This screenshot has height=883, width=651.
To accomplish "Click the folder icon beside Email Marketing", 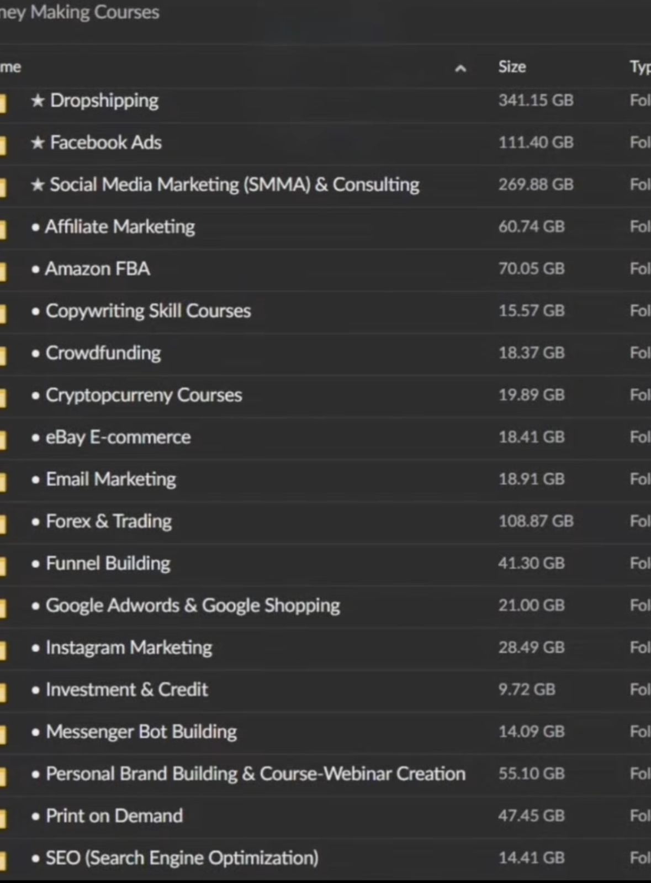I will pyautogui.click(x=3, y=481).
